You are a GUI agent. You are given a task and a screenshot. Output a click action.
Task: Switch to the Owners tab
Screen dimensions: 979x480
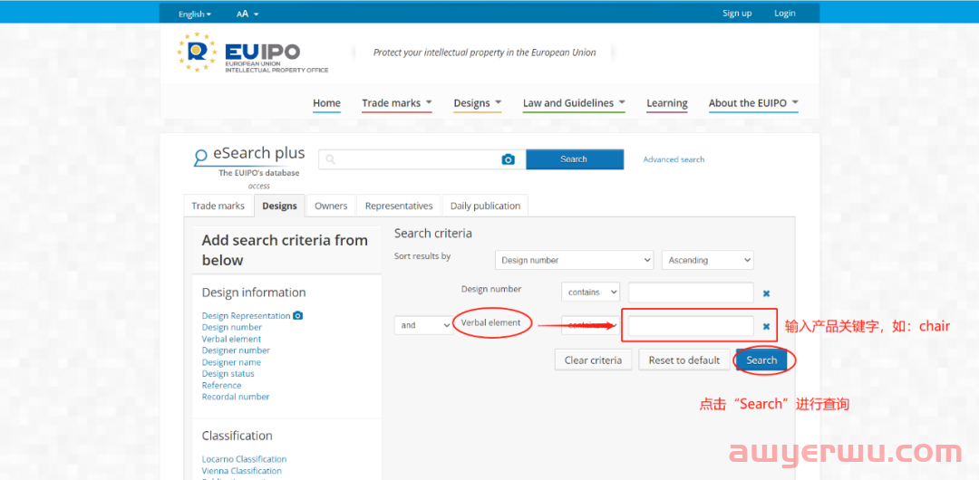331,206
